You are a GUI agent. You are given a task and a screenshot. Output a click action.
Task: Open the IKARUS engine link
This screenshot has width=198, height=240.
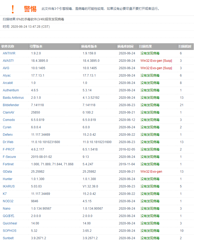(9, 186)
